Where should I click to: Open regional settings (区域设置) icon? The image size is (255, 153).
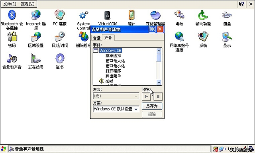pyautogui.click(x=36, y=37)
